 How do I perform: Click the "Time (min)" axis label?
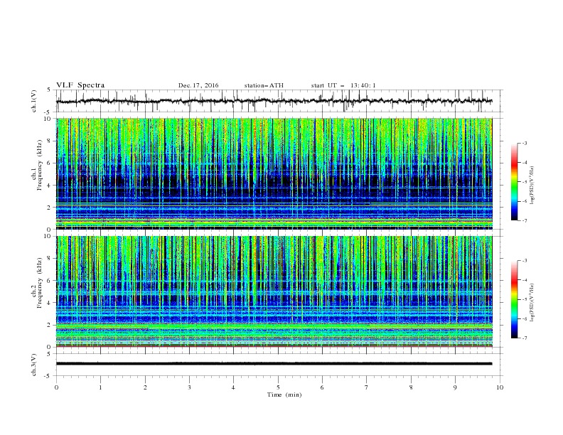[284, 394]
